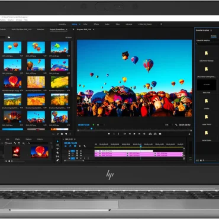
Task: Move the Program monitor scrub bar playhead
Action: pyautogui.click(x=92, y=128)
